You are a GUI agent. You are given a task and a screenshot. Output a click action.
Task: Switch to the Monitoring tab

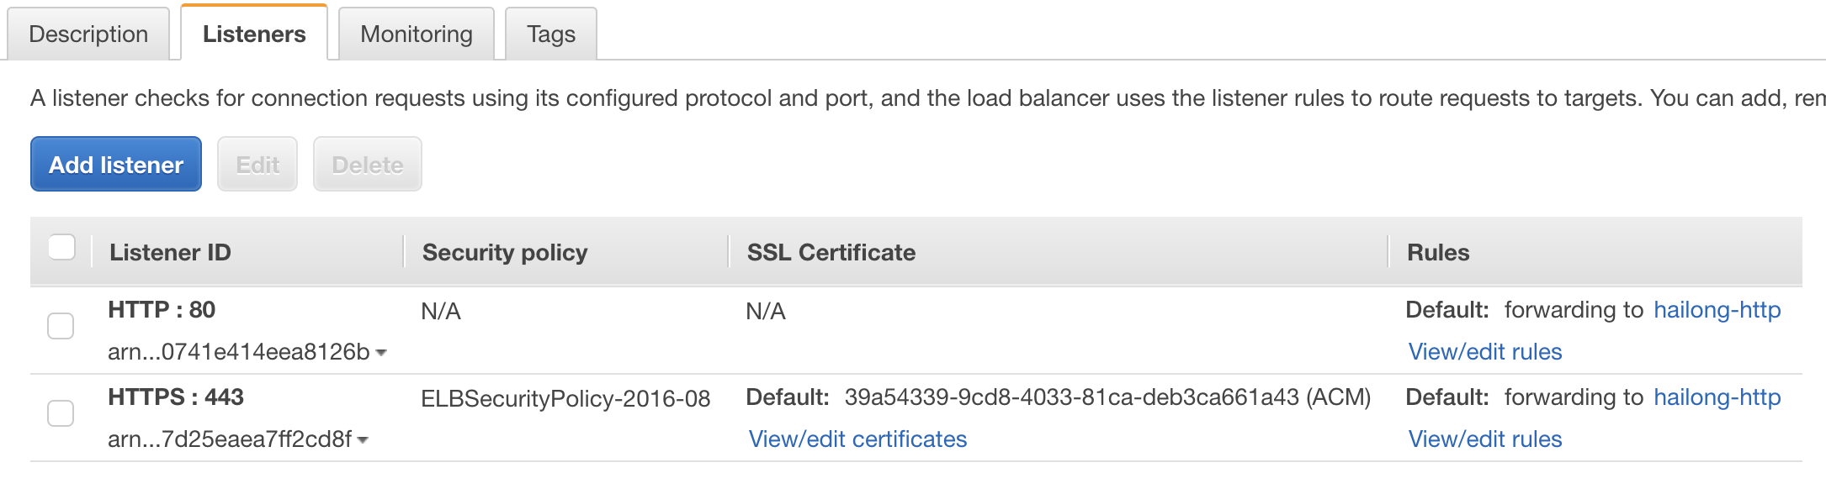point(416,34)
